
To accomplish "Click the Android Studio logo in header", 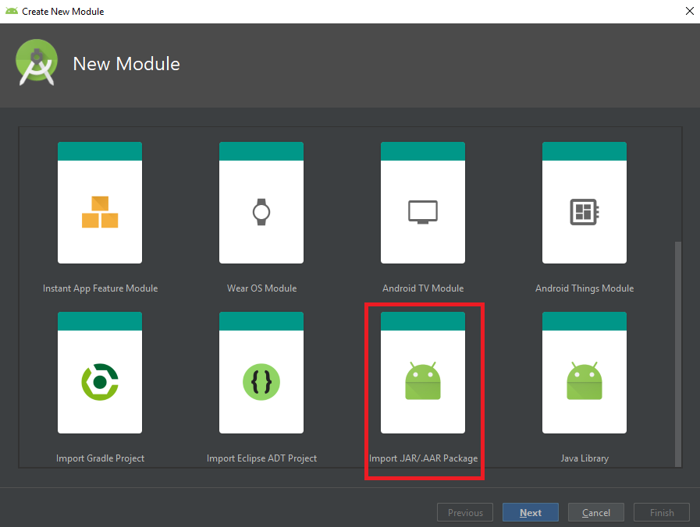I will [37, 62].
